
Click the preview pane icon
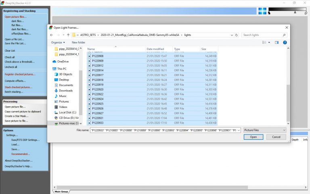coord(276,42)
